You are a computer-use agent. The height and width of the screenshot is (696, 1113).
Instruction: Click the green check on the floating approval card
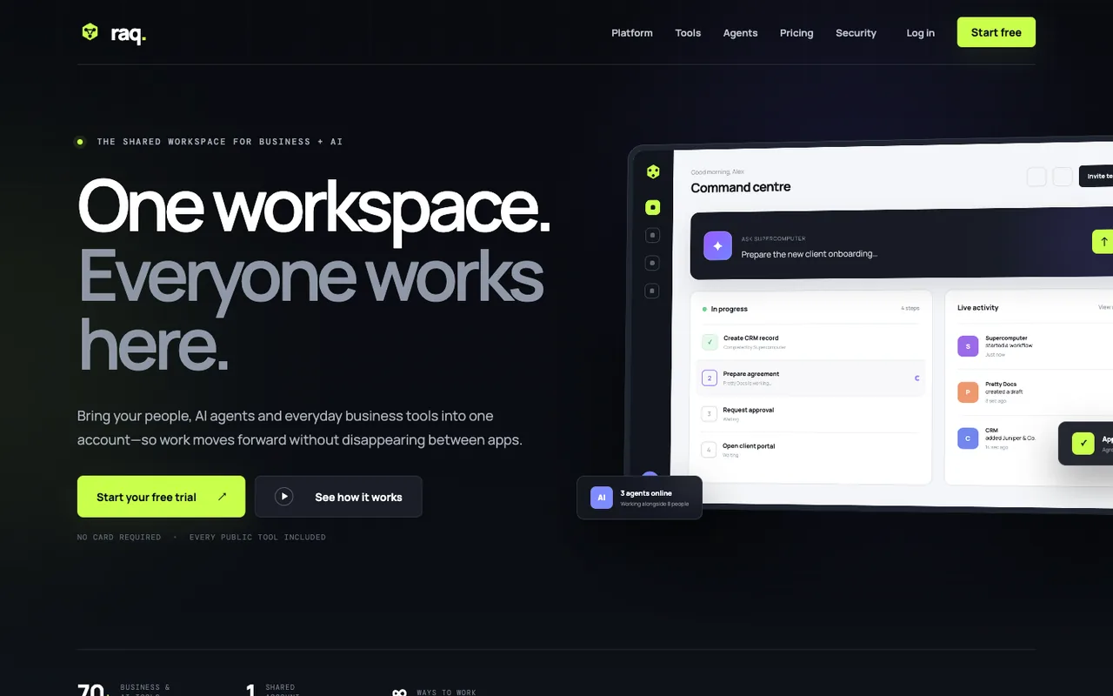[x=1083, y=444]
